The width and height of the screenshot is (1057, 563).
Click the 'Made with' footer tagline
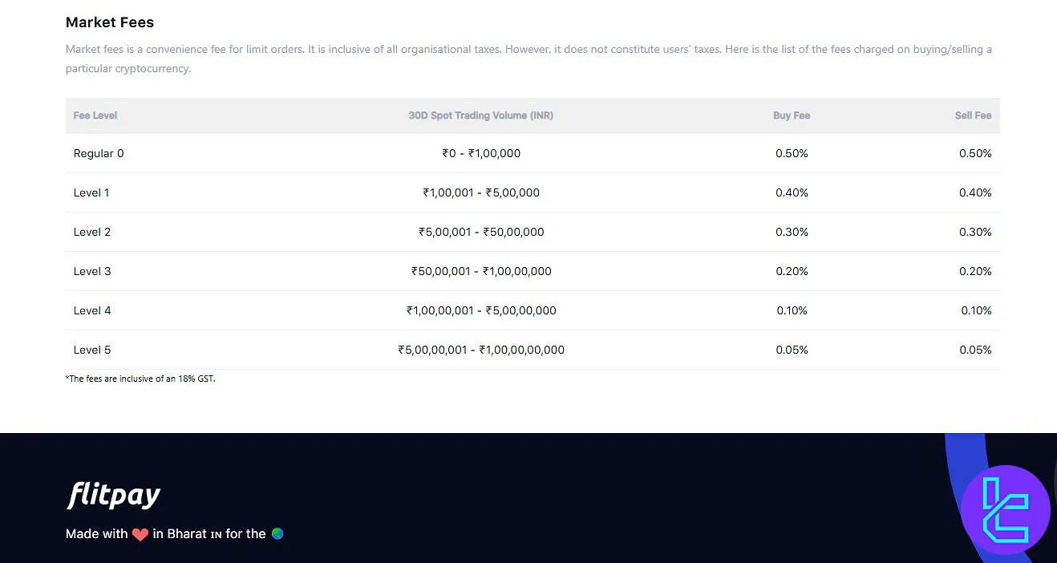[x=175, y=533]
